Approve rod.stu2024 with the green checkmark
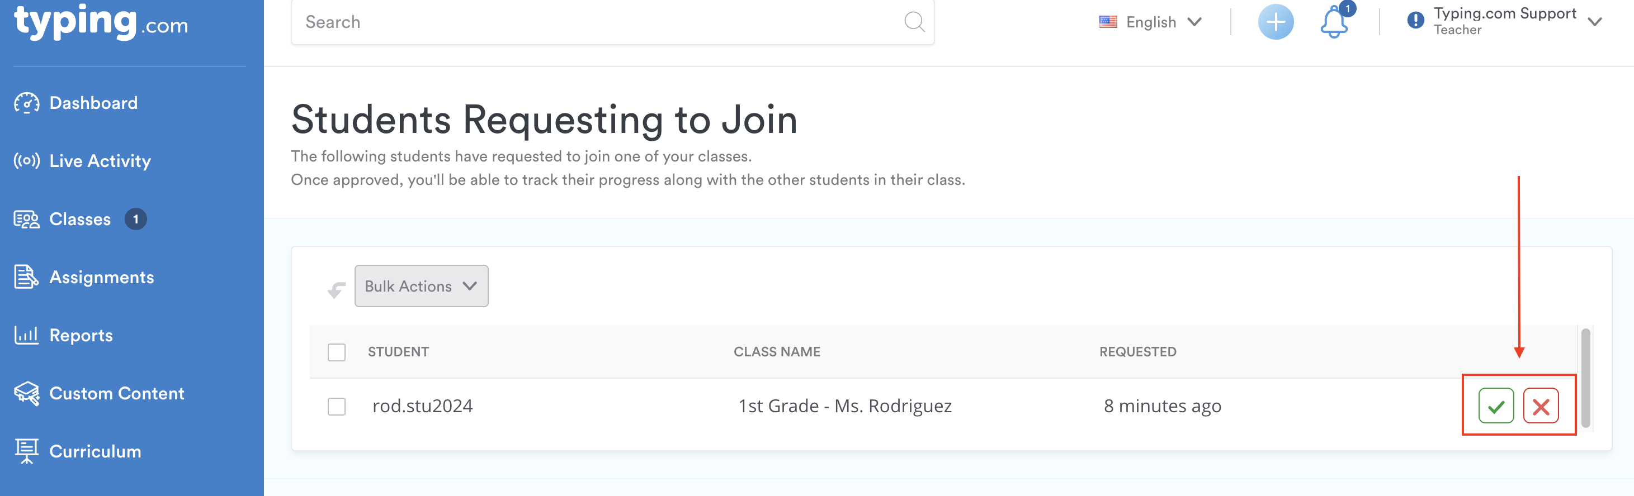Screen dimensions: 1634x496 pyautogui.click(x=1496, y=406)
